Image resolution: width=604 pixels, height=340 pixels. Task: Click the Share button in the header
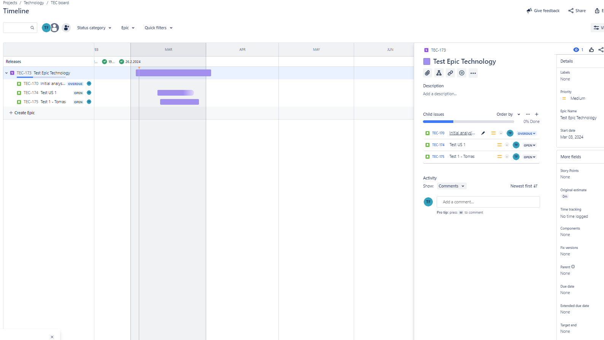coord(577,11)
